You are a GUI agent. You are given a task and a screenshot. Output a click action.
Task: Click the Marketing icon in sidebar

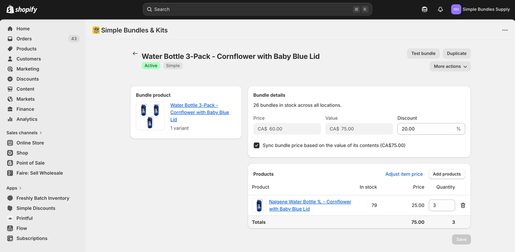[x=10, y=69]
